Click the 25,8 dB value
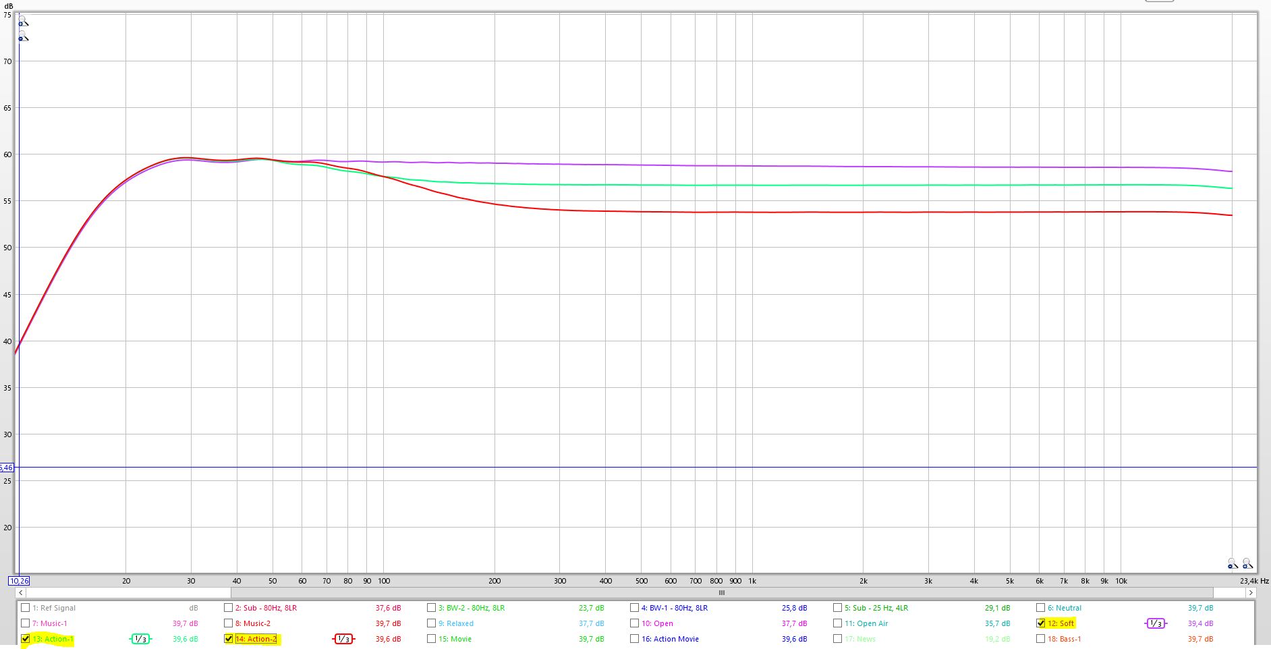Viewport: 1271px width, 649px height. point(794,608)
